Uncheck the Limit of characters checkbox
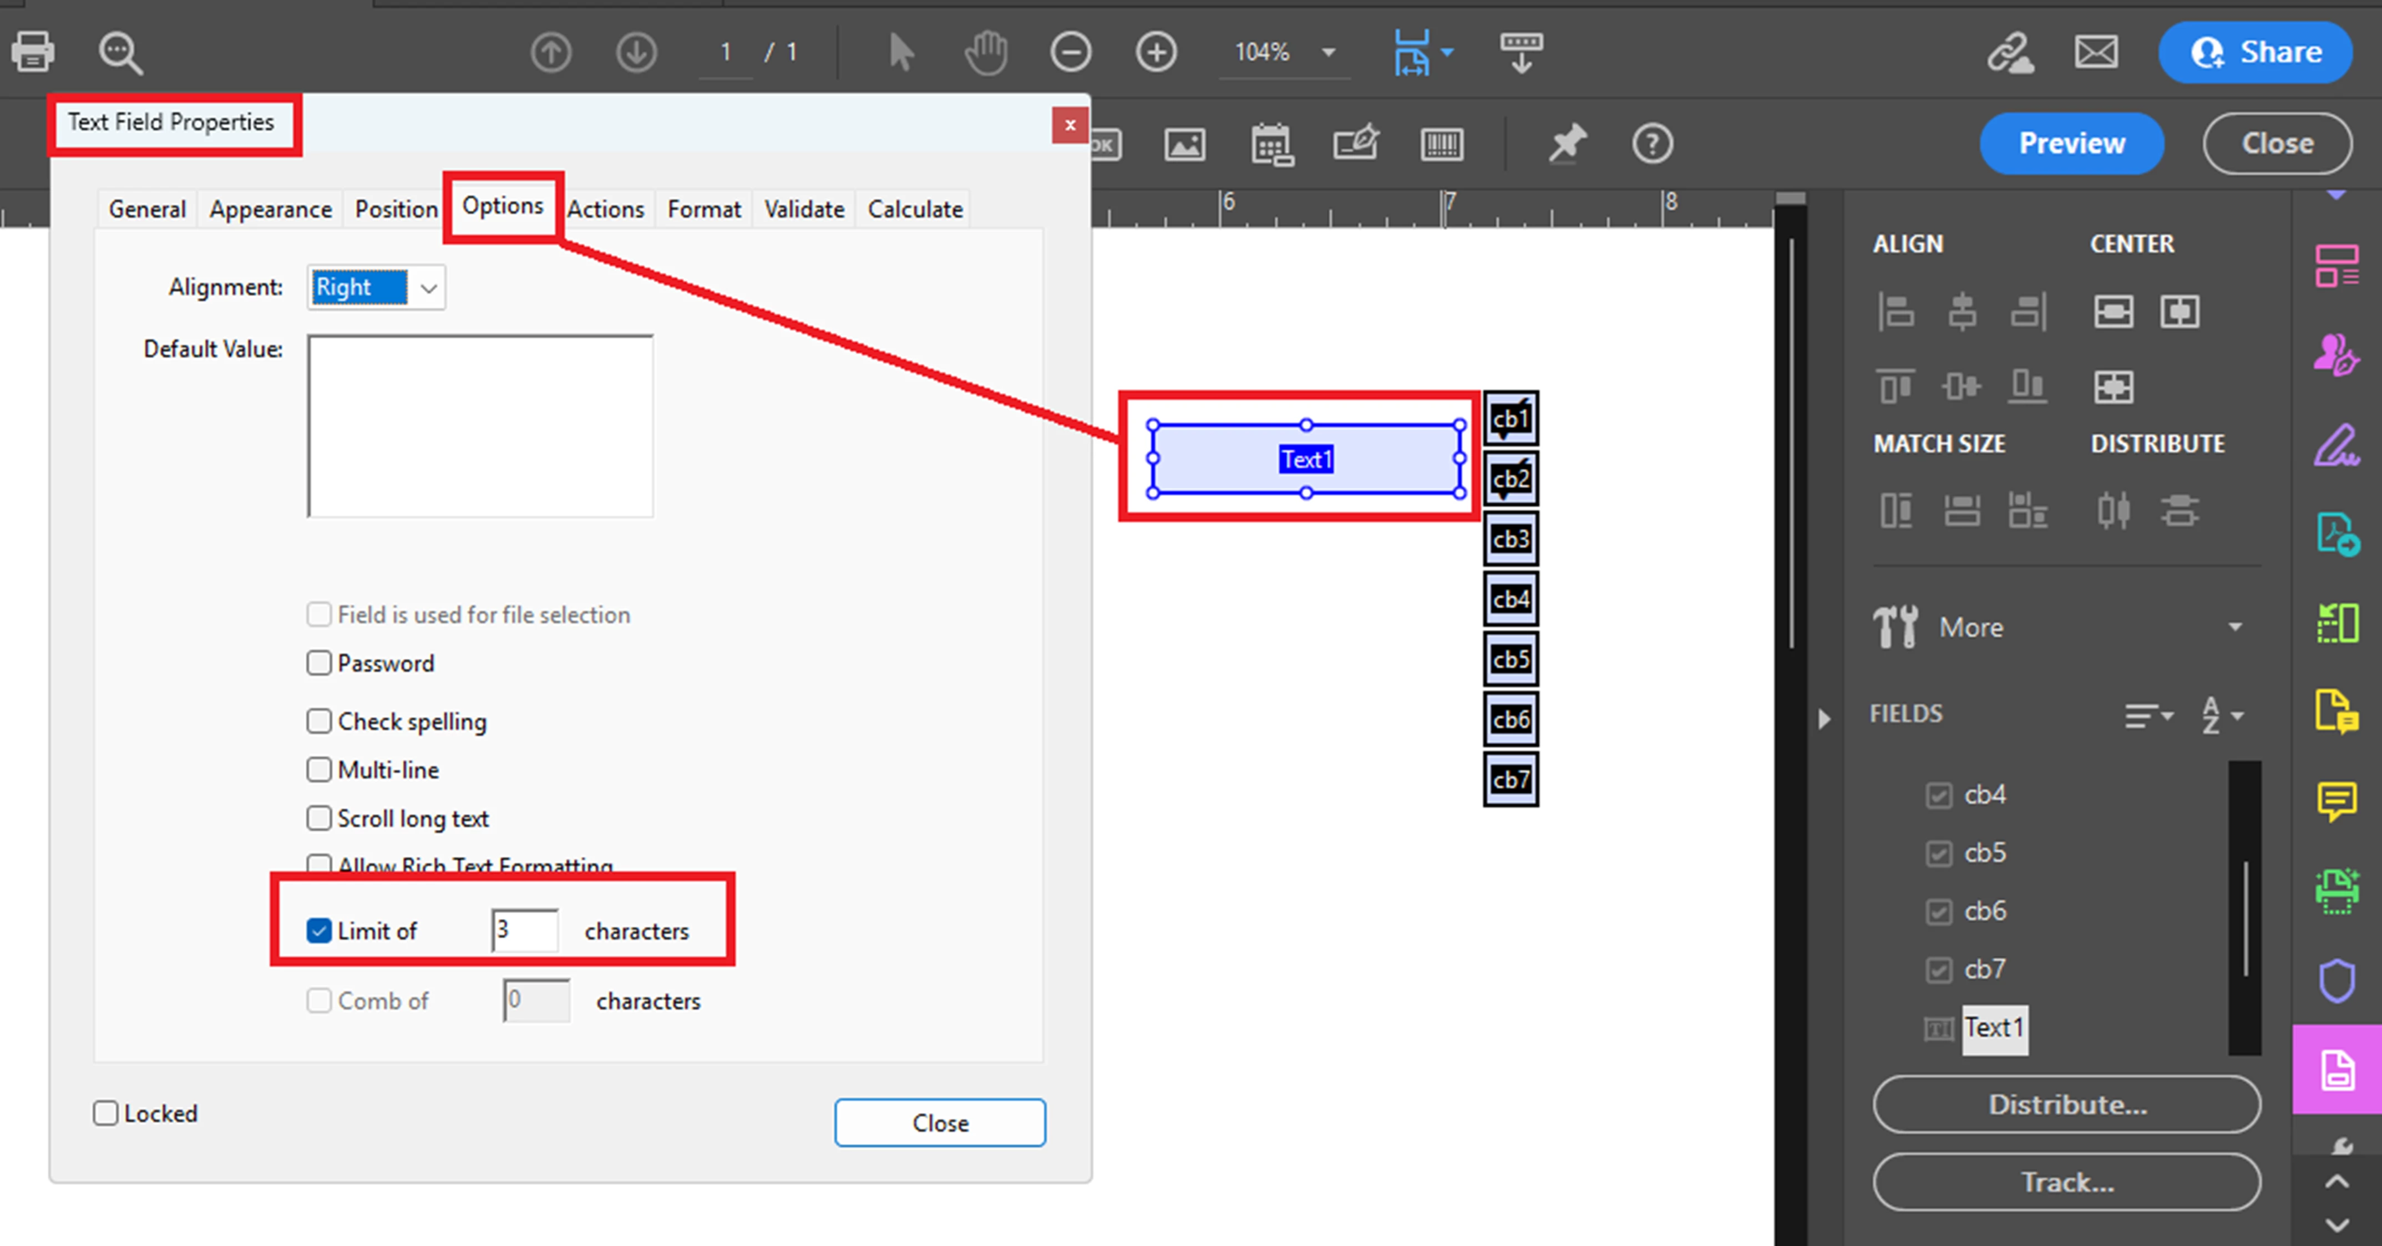2382x1246 pixels. point(319,930)
